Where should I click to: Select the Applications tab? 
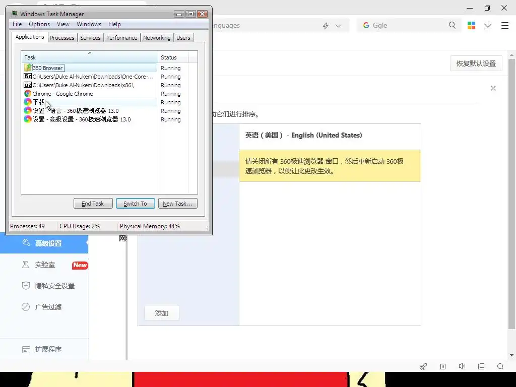tap(30, 37)
